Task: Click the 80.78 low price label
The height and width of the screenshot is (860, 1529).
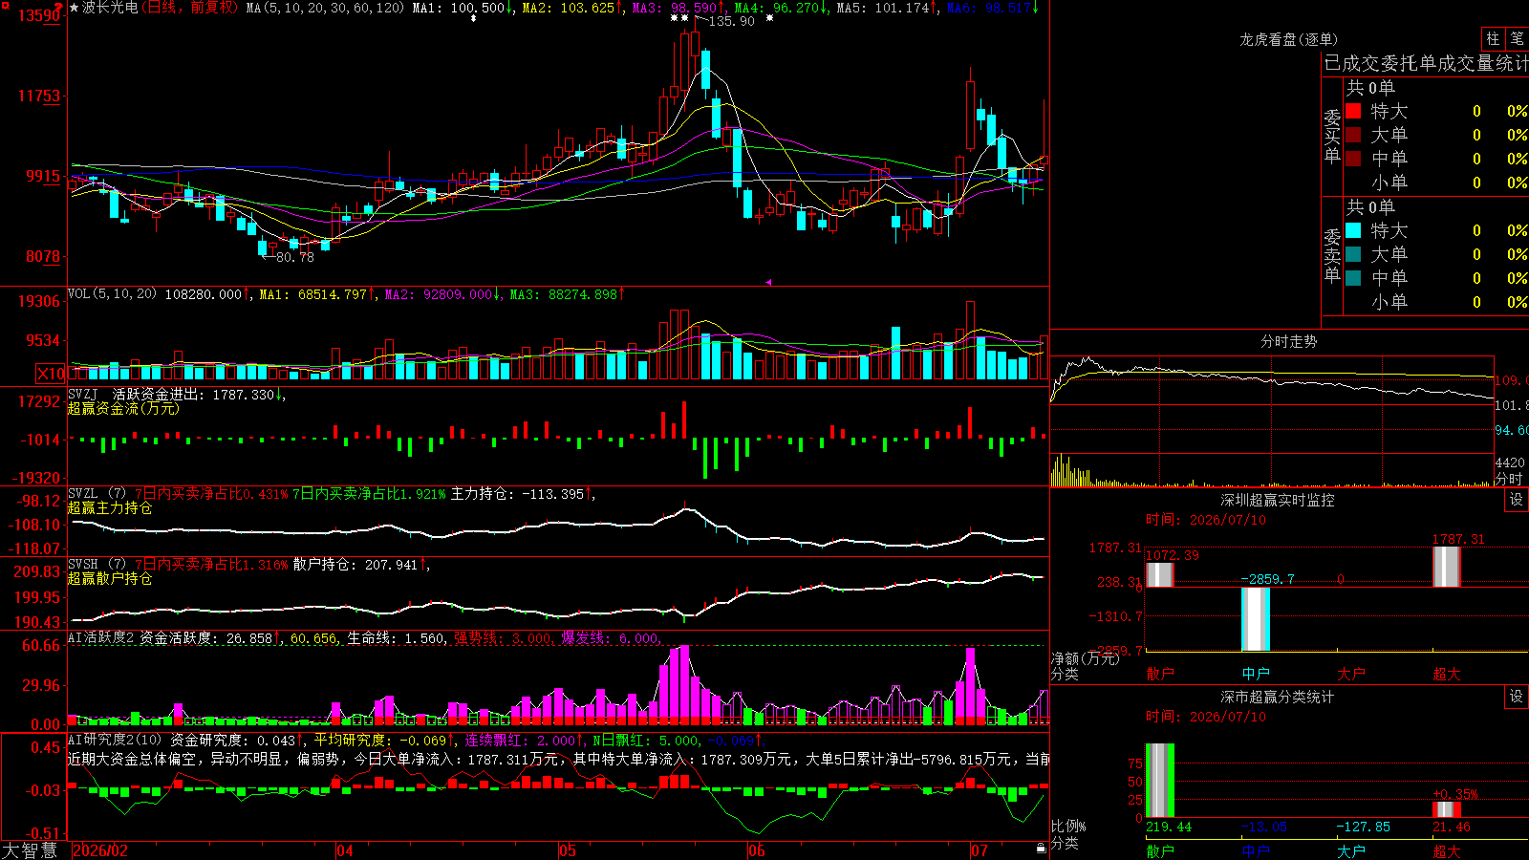Action: click(294, 257)
